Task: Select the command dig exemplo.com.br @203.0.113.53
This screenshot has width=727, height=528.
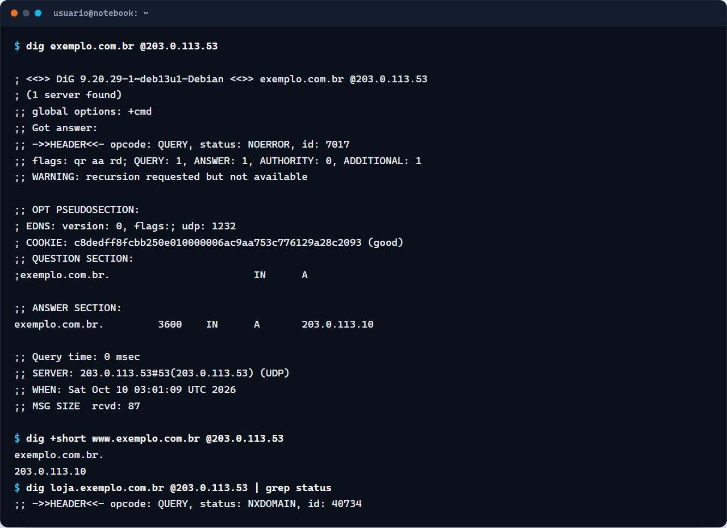Action: tap(122, 46)
